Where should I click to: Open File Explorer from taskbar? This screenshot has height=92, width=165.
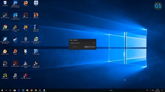[x=27, y=90]
